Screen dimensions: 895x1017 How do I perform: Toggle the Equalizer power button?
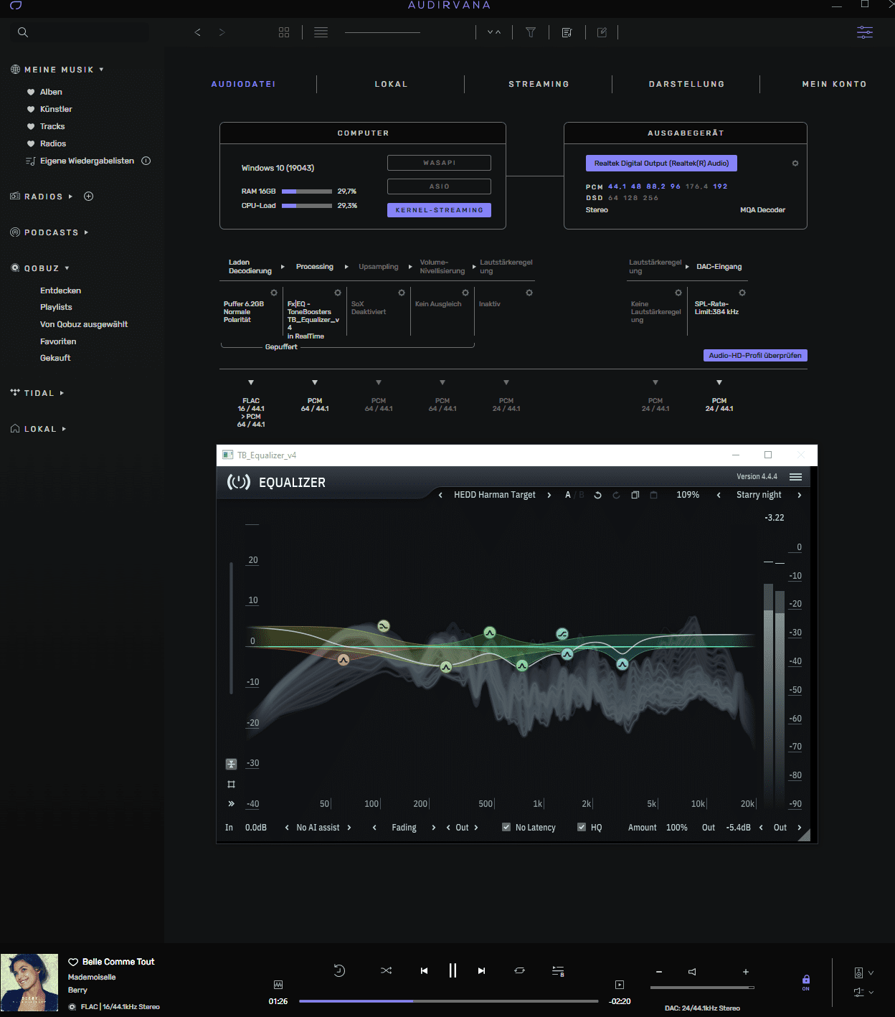pyautogui.click(x=239, y=482)
